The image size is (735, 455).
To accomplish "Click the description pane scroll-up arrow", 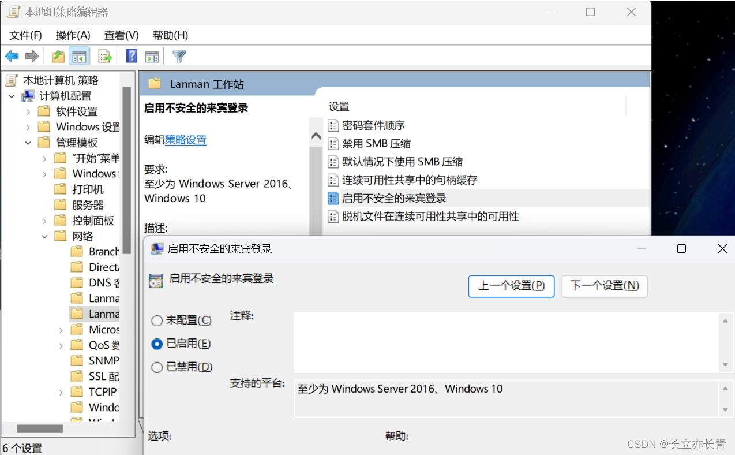I will pyautogui.click(x=316, y=136).
